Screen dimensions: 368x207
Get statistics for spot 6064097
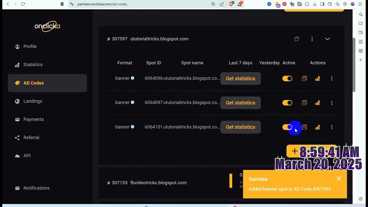tap(241, 103)
